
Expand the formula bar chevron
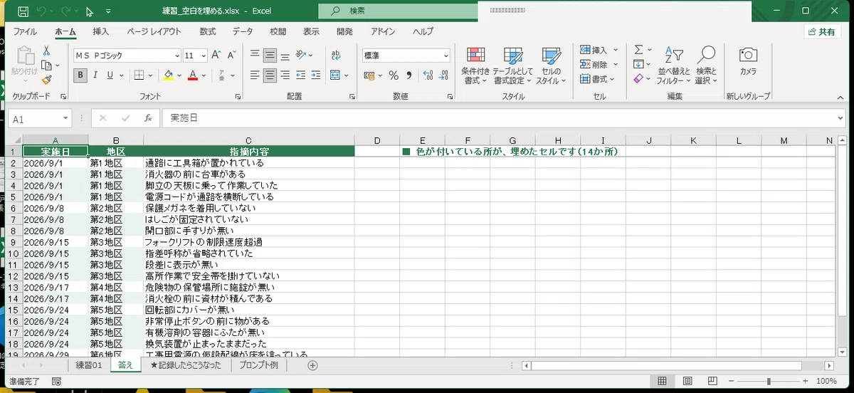pyautogui.click(x=840, y=119)
